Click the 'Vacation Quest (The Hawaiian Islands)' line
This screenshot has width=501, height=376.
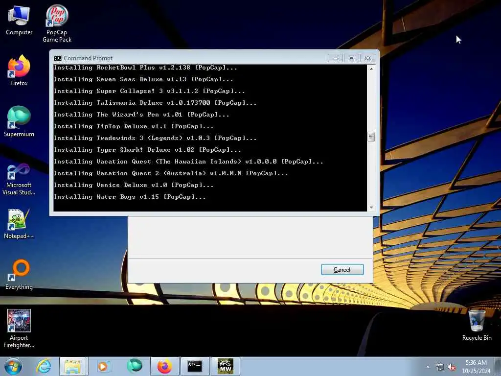pos(188,162)
